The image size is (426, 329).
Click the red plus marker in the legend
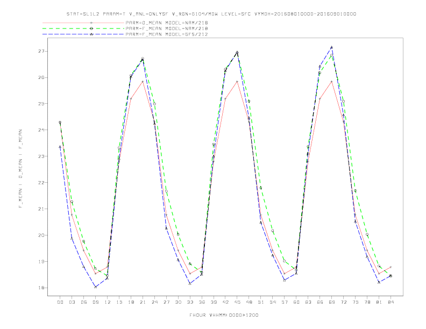pyautogui.click(x=91, y=23)
